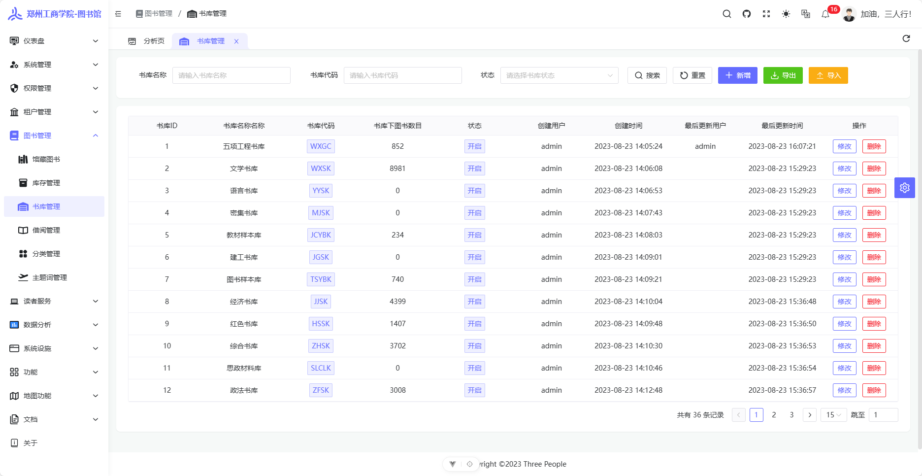Click the next page arrow

(x=810, y=415)
